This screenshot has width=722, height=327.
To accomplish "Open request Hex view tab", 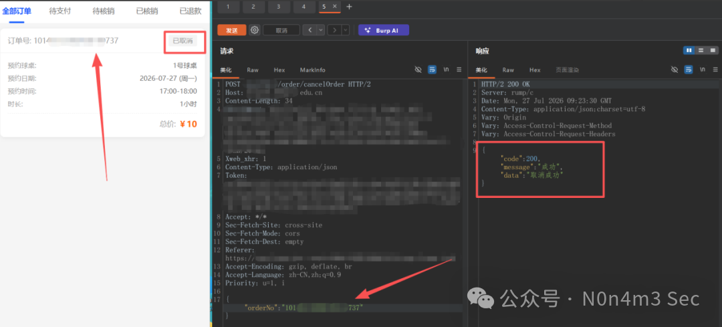I will point(279,70).
